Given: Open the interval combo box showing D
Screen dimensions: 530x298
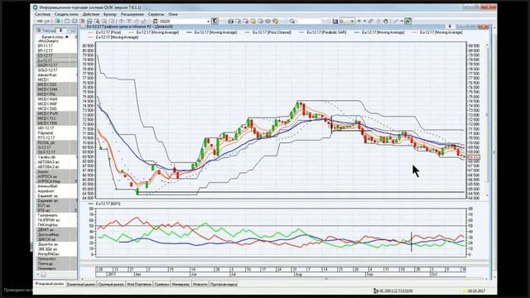Looking at the screenshot, I should point(347,21).
